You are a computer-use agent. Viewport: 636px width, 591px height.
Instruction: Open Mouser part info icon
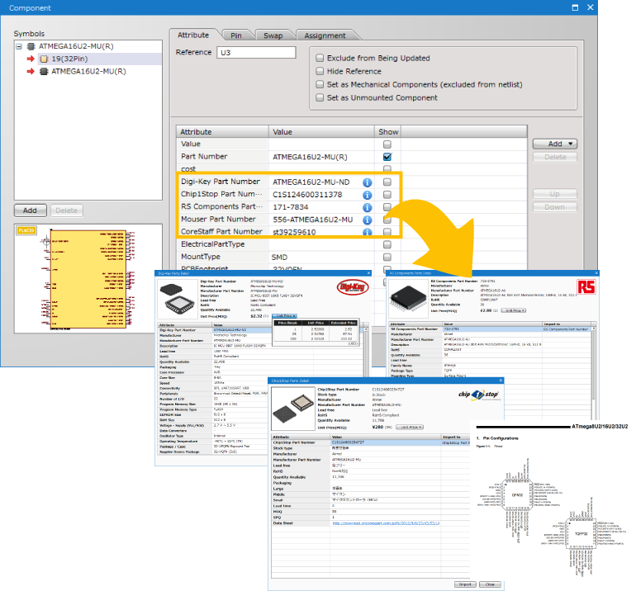click(367, 220)
